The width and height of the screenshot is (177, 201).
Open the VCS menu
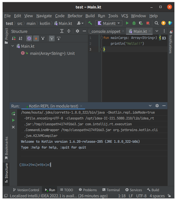click(x=125, y=16)
